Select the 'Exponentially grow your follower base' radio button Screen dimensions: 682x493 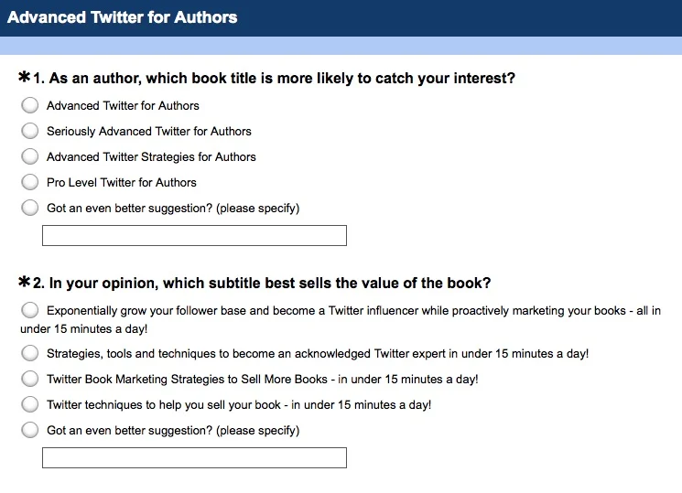click(x=30, y=310)
